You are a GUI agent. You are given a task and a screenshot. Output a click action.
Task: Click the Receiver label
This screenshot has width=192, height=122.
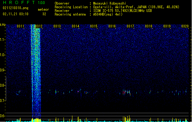pyautogui.click(x=62, y=11)
